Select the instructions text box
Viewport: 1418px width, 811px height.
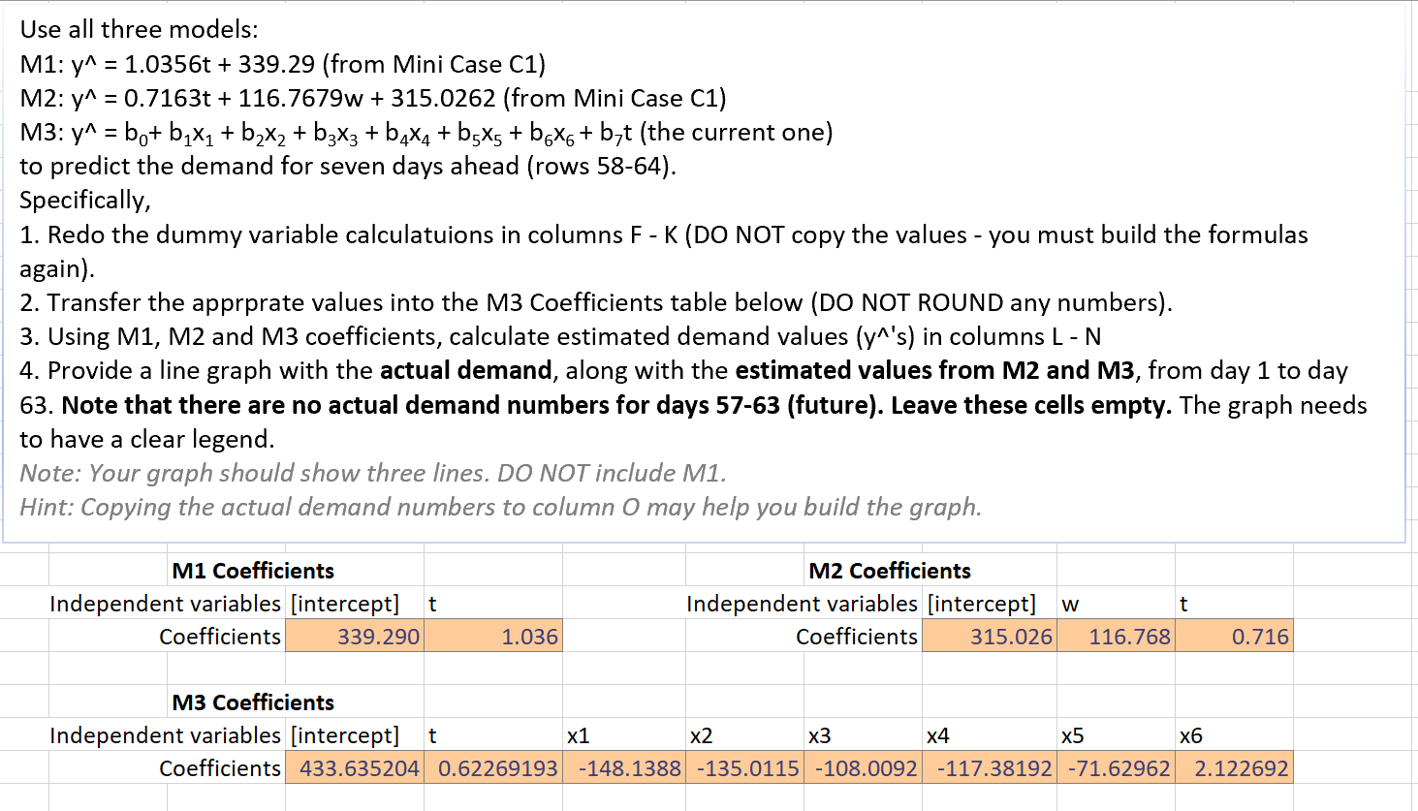coord(708,271)
